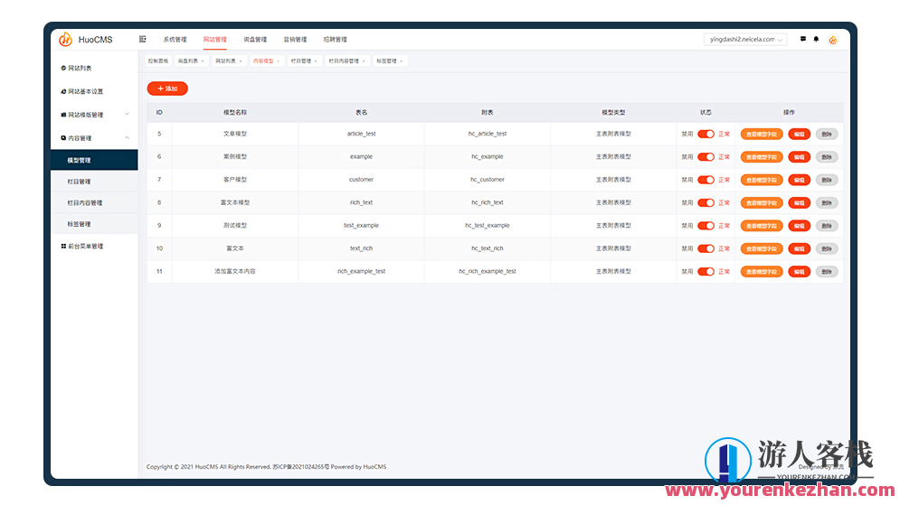
Task: Click 删除 for the customer row
Action: 827,180
